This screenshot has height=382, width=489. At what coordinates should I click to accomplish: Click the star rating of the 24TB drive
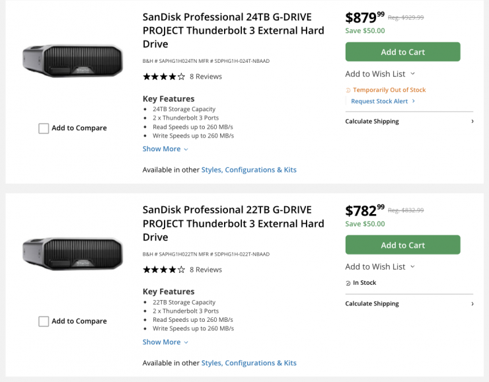[164, 77]
